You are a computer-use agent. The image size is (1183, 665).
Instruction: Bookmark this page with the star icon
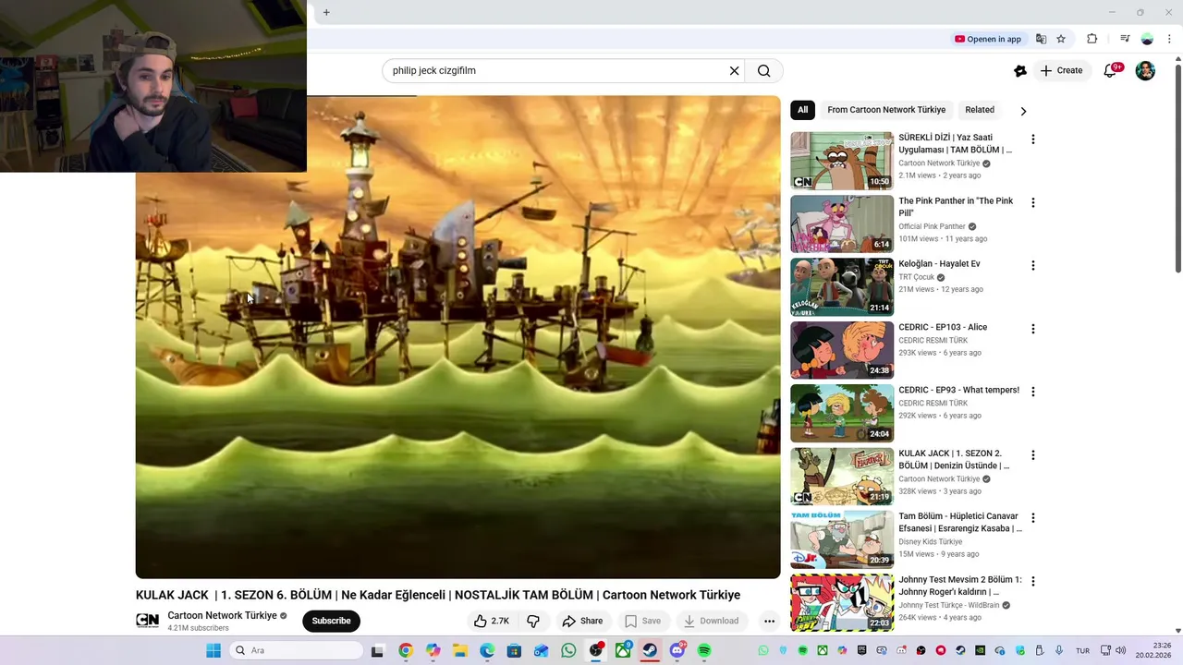1061,39
